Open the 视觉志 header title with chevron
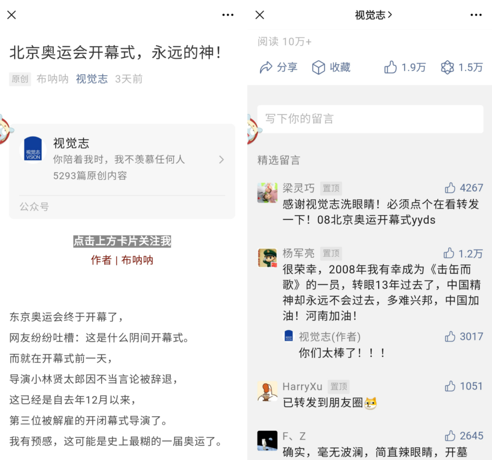 click(x=374, y=15)
